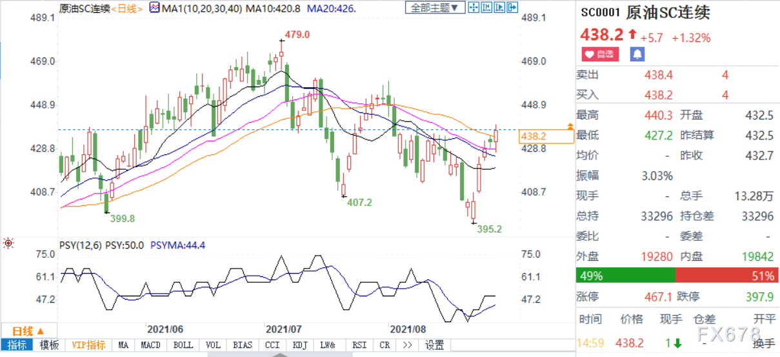Click the orange arrow marker at price axis
The image size is (780, 357).
(x=570, y=127)
